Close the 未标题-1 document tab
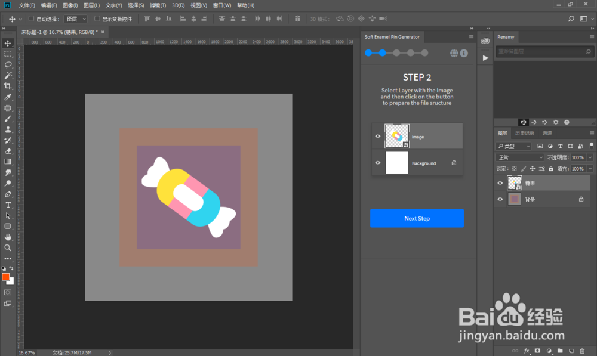 click(x=103, y=32)
